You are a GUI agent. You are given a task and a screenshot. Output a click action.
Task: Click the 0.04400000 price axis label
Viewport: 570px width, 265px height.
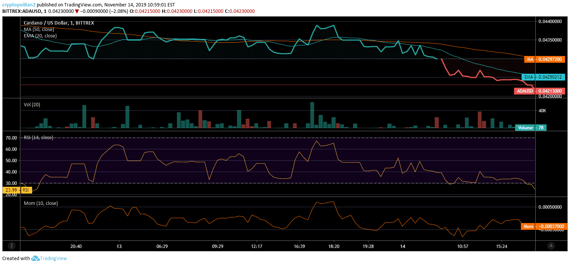point(551,22)
